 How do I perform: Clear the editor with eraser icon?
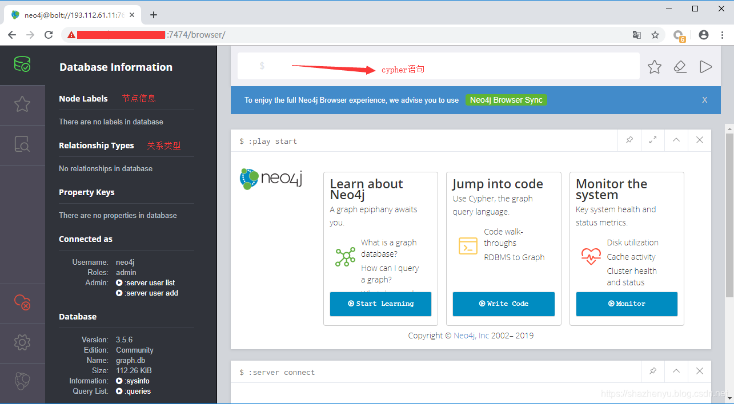(680, 67)
